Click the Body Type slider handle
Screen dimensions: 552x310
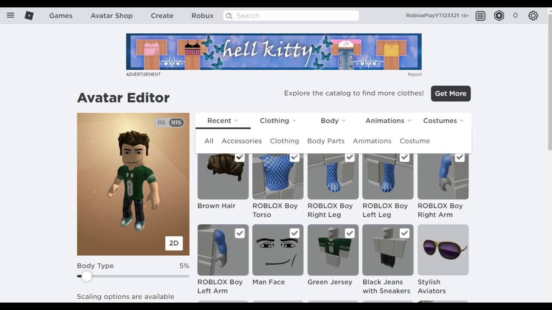click(87, 276)
